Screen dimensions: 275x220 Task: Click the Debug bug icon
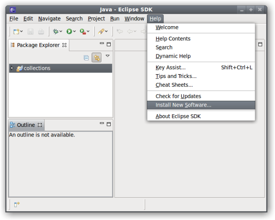click(x=56, y=32)
